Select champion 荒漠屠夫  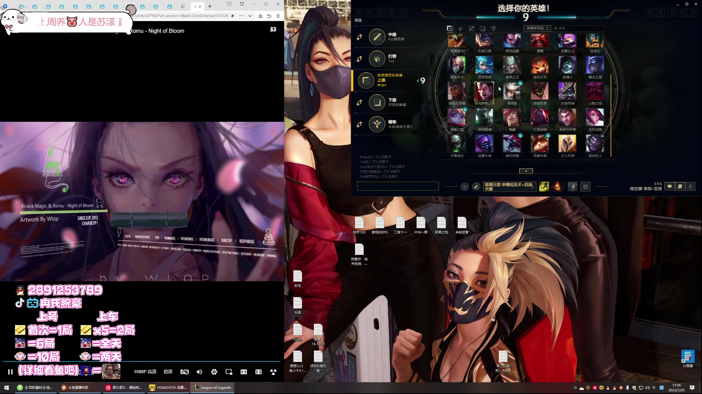[x=457, y=40]
